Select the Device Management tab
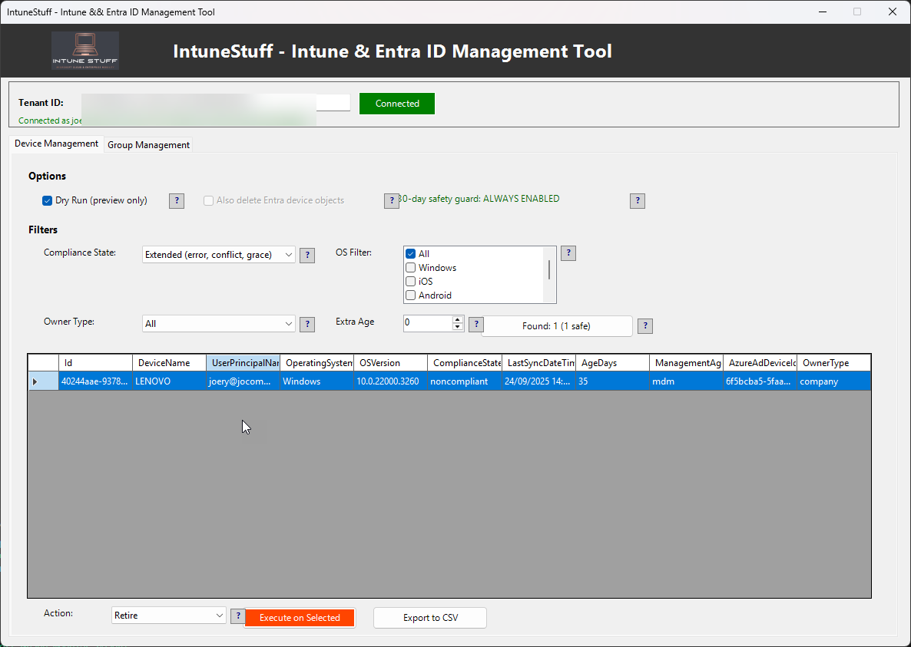 pyautogui.click(x=55, y=144)
